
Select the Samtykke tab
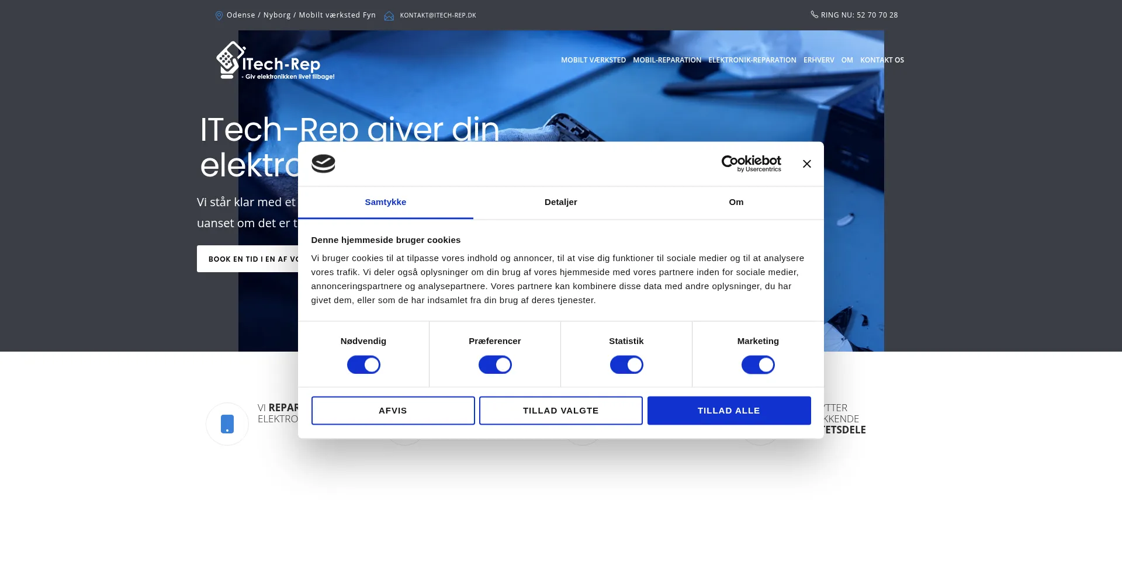(x=386, y=202)
